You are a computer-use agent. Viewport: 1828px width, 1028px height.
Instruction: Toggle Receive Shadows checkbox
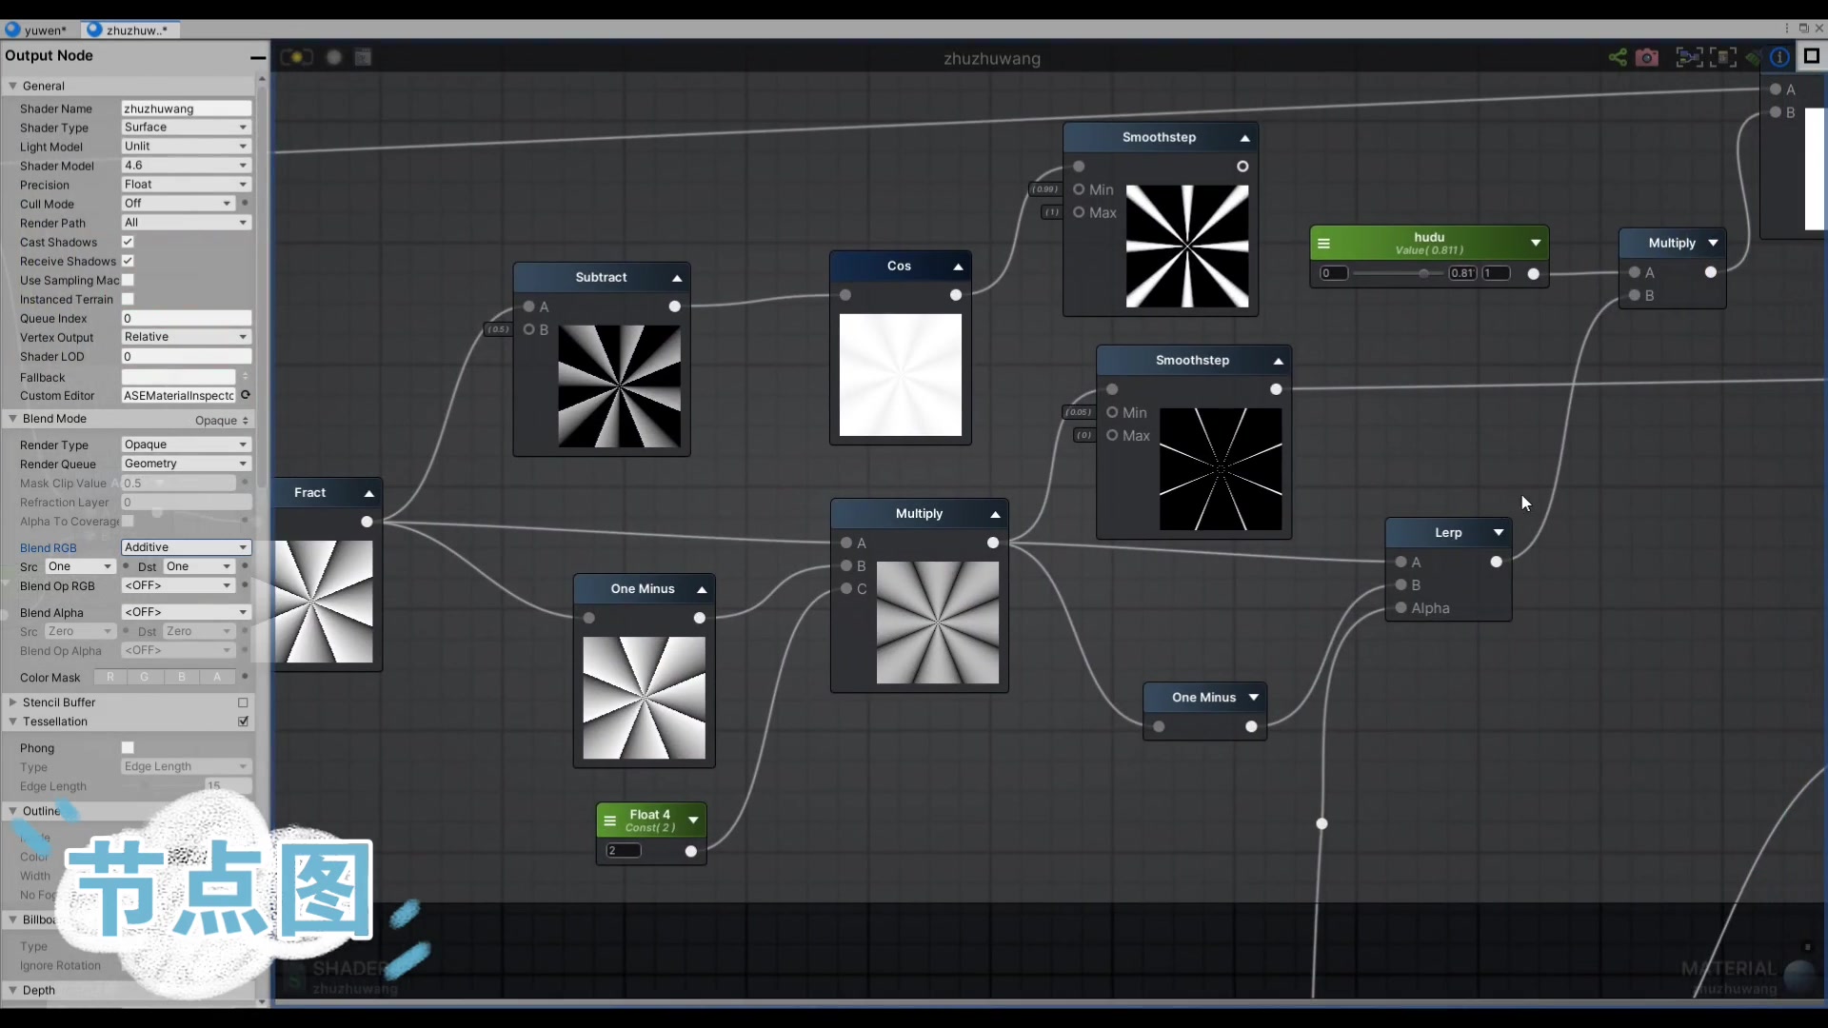tap(127, 261)
